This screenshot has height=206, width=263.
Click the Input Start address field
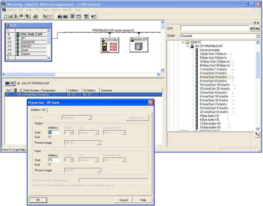click(54, 160)
